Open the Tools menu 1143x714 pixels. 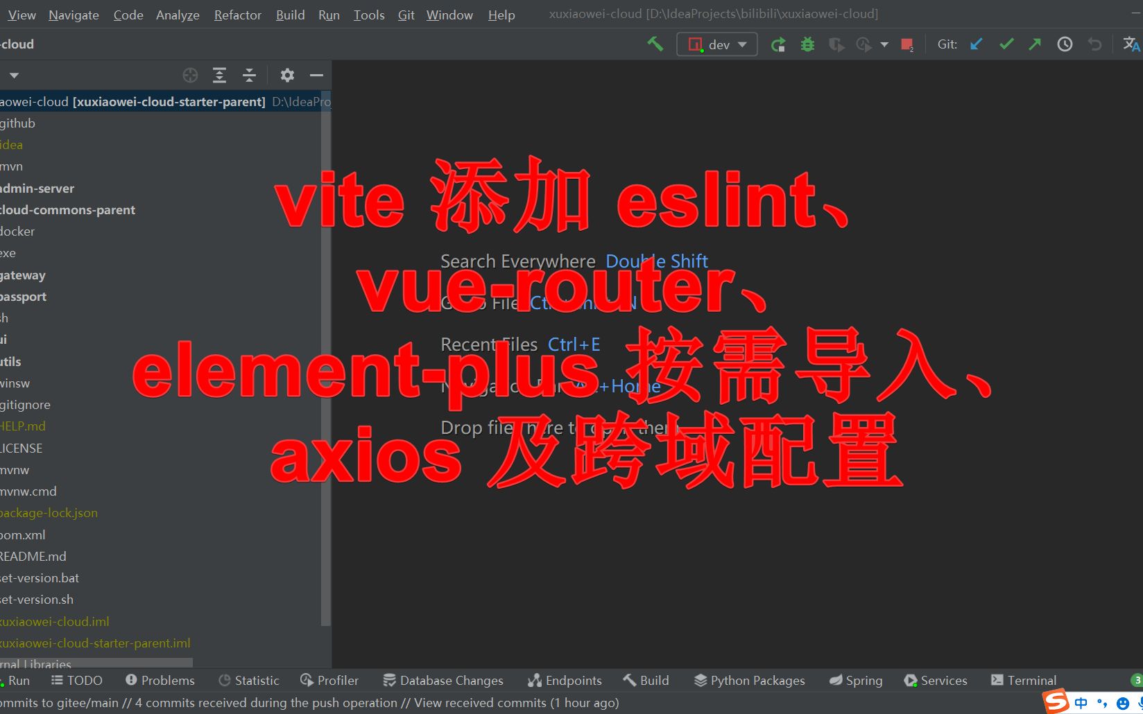coord(369,15)
